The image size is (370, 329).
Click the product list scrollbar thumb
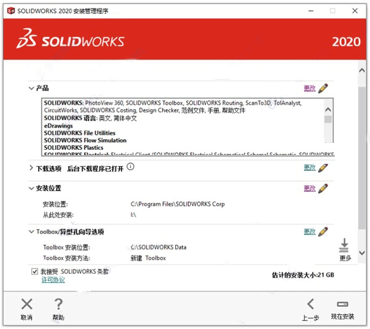[328, 119]
